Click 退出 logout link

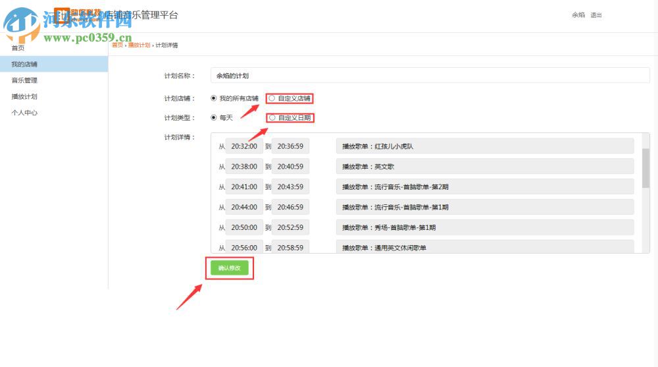click(x=596, y=15)
